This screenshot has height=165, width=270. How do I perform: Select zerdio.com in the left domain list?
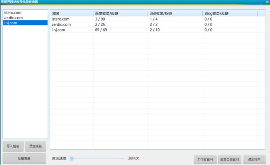click(x=13, y=18)
